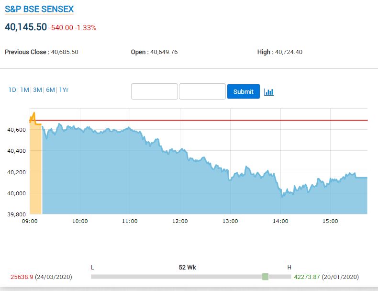Viewport: 378px width, 291px height.
Task: Click the 10:00 time axis label
Action: (80, 221)
